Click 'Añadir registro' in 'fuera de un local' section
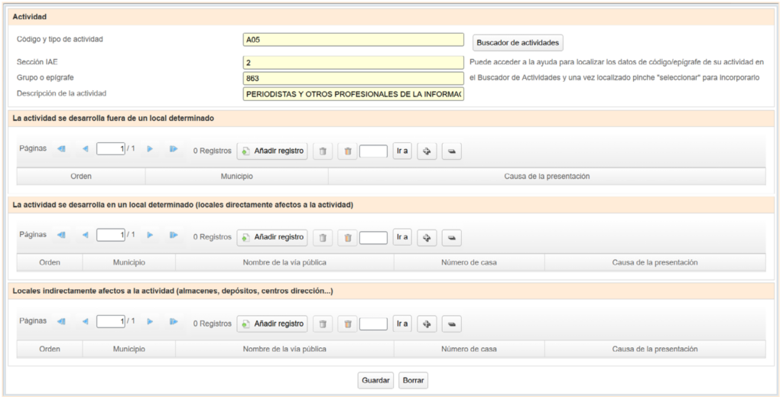Screen dimensions: 783x397 tap(272, 151)
